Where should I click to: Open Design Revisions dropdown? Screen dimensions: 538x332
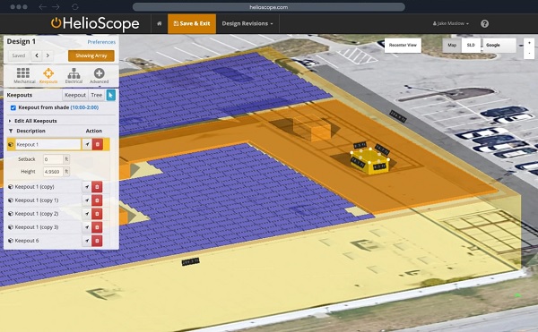247,23
